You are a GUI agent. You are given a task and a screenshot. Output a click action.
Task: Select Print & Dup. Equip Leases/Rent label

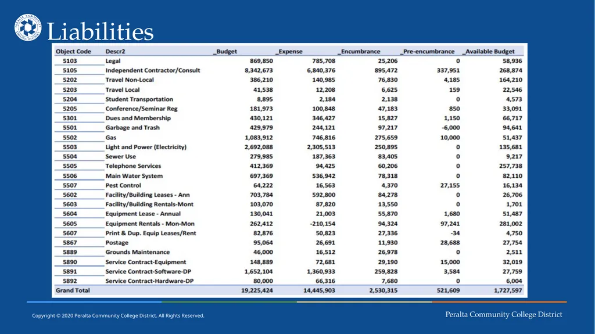coord(150,233)
